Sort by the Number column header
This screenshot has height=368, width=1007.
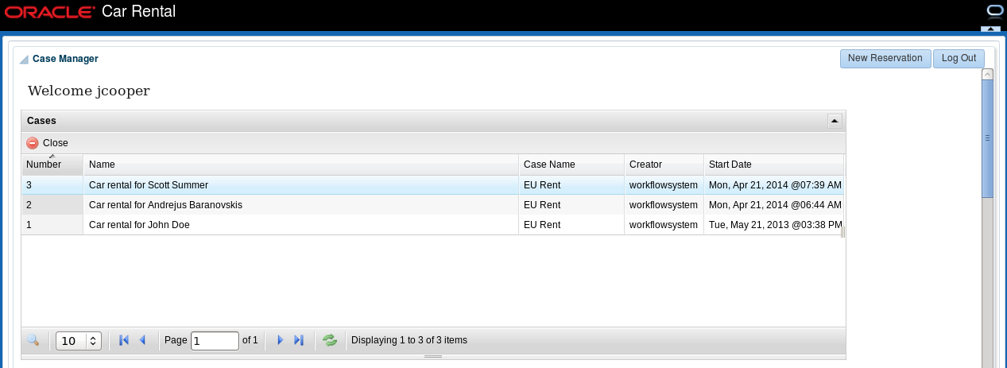(52, 165)
